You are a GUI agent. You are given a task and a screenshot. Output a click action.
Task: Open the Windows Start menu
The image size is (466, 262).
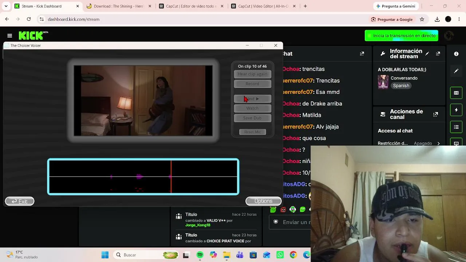coord(105,255)
